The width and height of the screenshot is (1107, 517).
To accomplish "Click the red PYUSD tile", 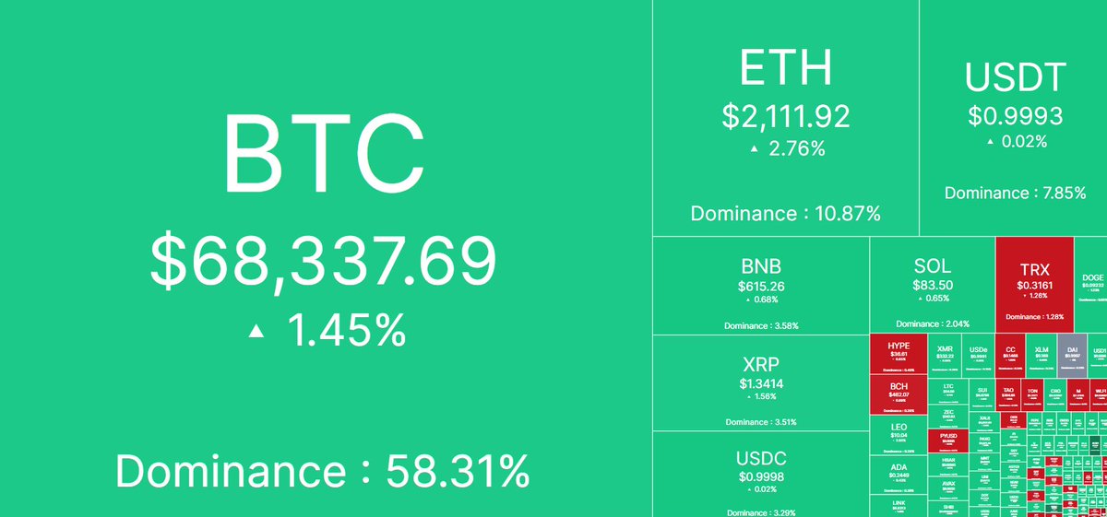I will coord(948,439).
